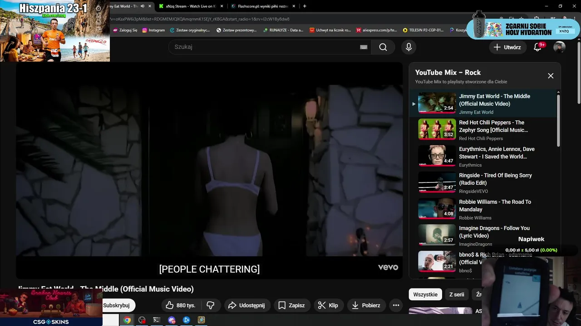Open the terminal icon in the taskbar

(156, 320)
